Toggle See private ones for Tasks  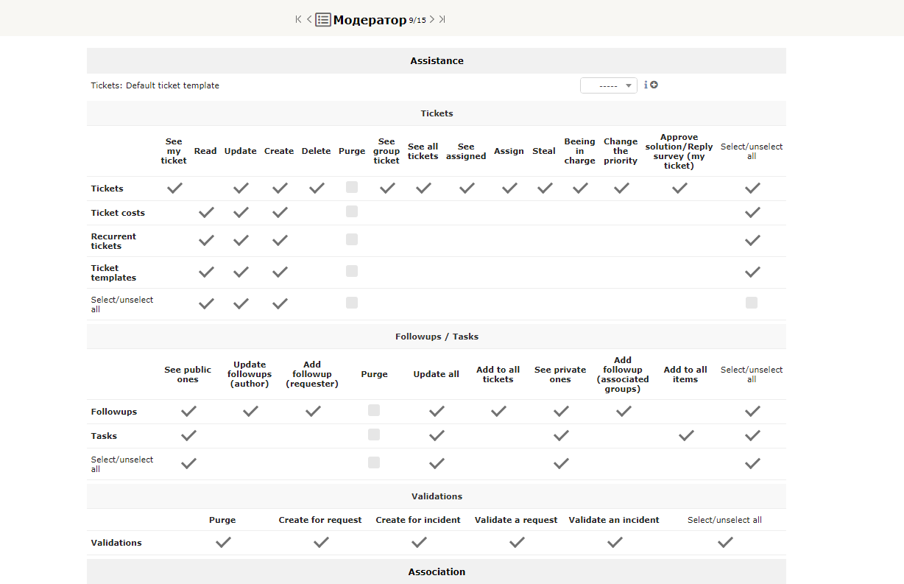click(x=560, y=435)
